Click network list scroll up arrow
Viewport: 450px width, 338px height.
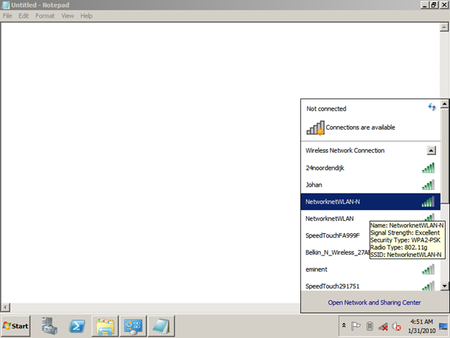(x=444, y=104)
